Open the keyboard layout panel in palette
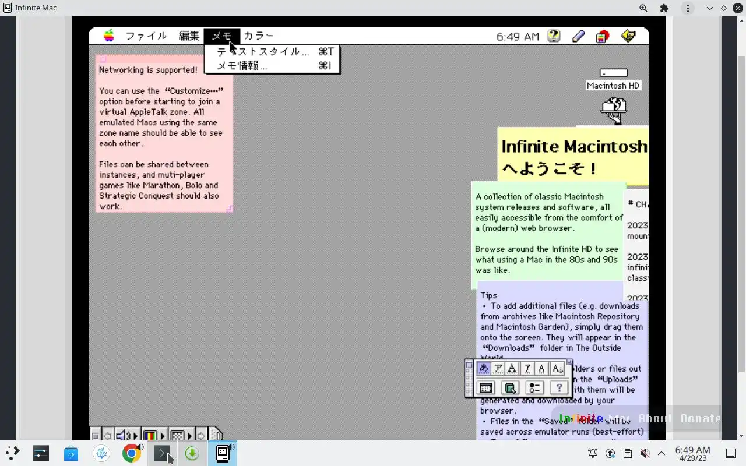746x466 pixels. [x=486, y=387]
